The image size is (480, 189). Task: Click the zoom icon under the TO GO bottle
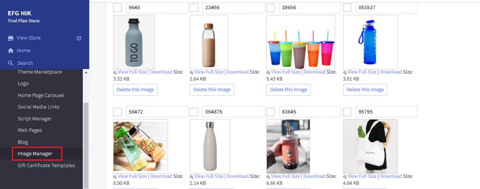tap(115, 72)
